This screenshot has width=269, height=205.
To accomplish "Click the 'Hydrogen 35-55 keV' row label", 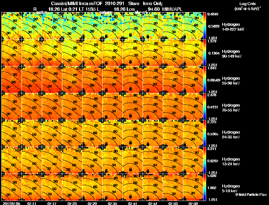I will pos(231,108).
